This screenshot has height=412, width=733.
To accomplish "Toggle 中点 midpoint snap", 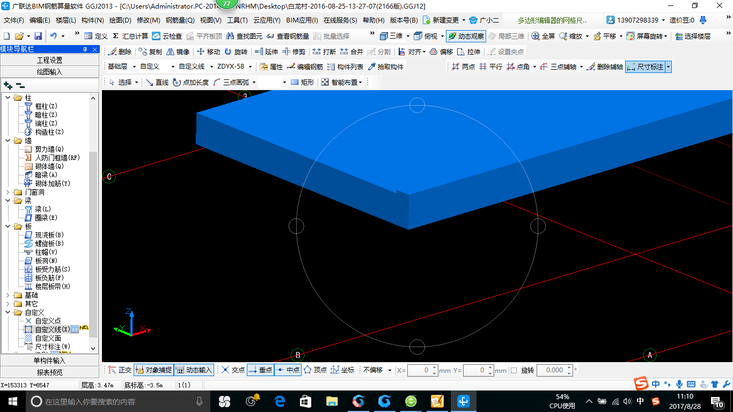I will [x=288, y=370].
